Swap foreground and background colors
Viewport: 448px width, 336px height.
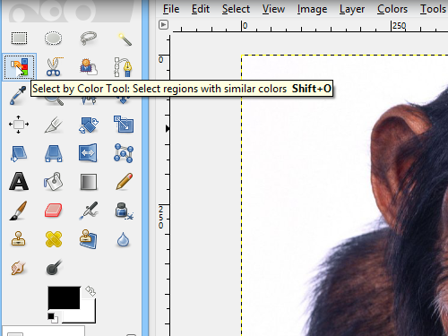pos(90,290)
